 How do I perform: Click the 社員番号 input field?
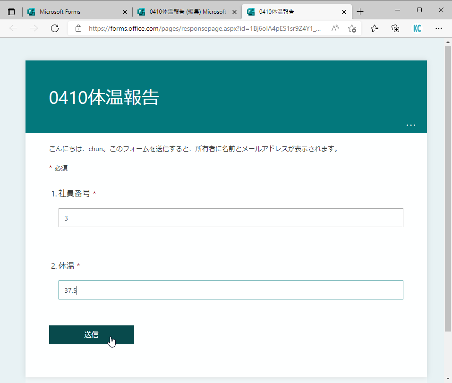[230, 218]
